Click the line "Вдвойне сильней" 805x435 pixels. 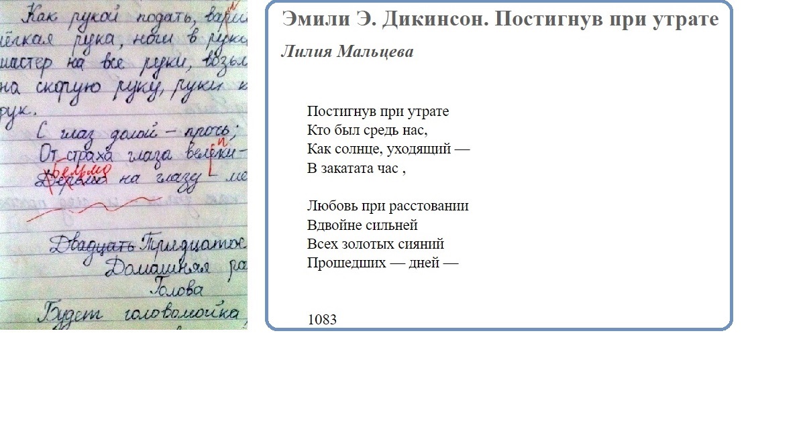click(362, 225)
